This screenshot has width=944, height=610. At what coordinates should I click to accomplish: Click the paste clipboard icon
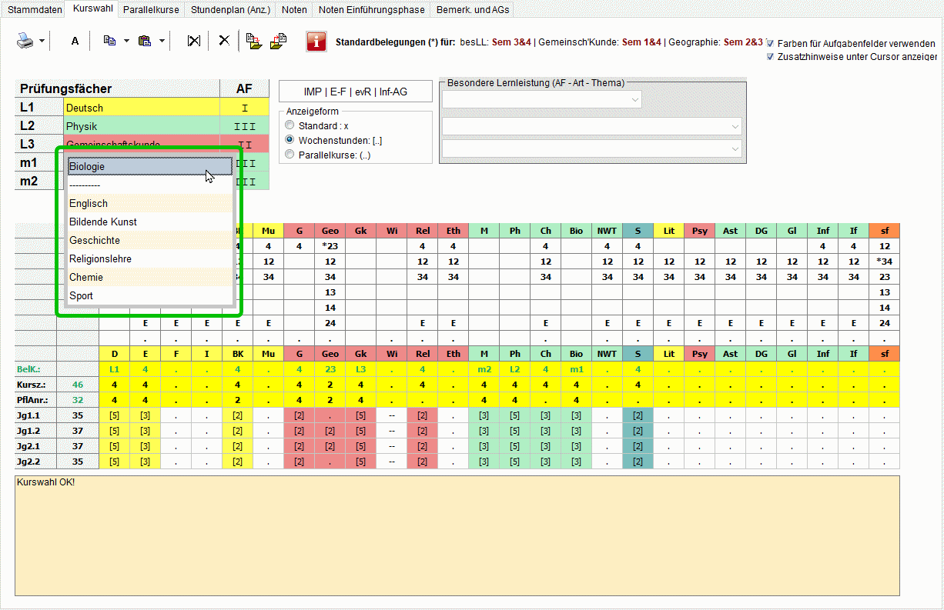coord(144,41)
